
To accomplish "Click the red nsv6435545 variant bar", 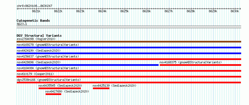I will [60, 88].
